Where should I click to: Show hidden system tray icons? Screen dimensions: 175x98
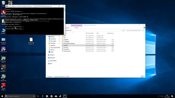tap(158, 96)
